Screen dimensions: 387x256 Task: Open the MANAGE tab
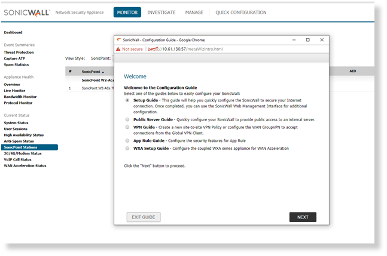194,13
